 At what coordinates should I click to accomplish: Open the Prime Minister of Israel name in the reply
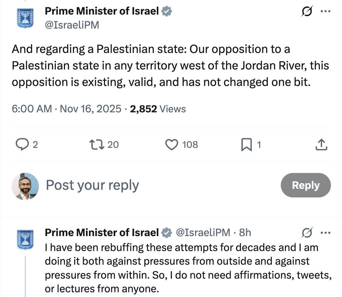[102, 232]
